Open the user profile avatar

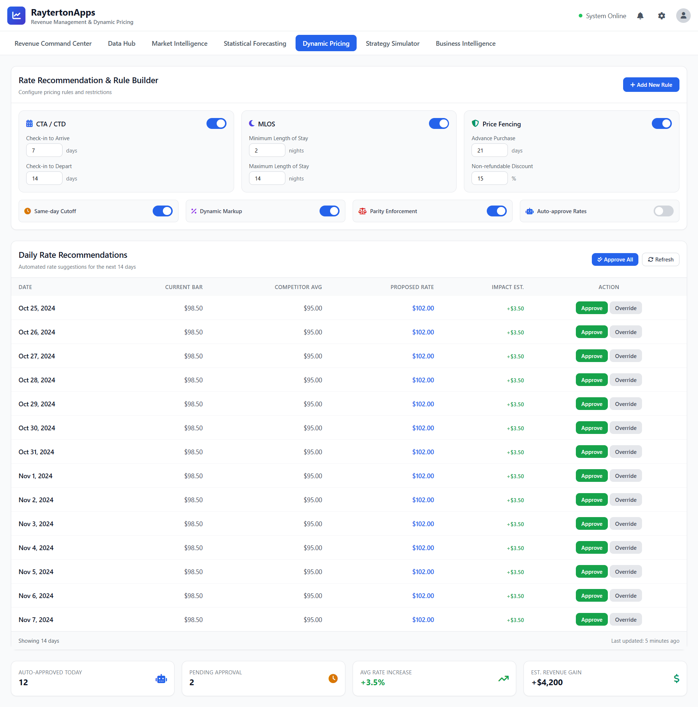point(683,15)
